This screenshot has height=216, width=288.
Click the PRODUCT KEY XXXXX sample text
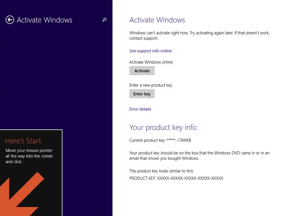tap(176, 178)
